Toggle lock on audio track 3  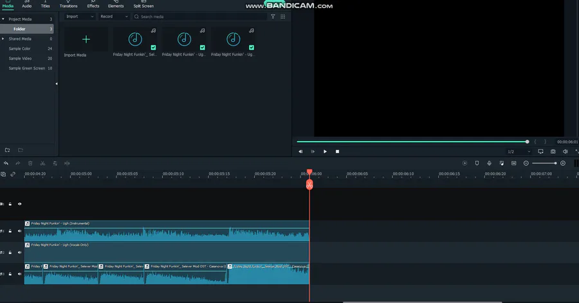click(10, 274)
